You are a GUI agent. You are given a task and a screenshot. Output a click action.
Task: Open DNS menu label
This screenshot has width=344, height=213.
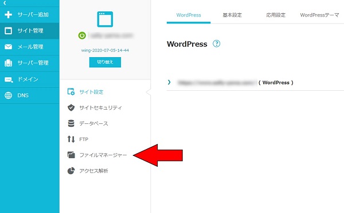[x=23, y=95]
